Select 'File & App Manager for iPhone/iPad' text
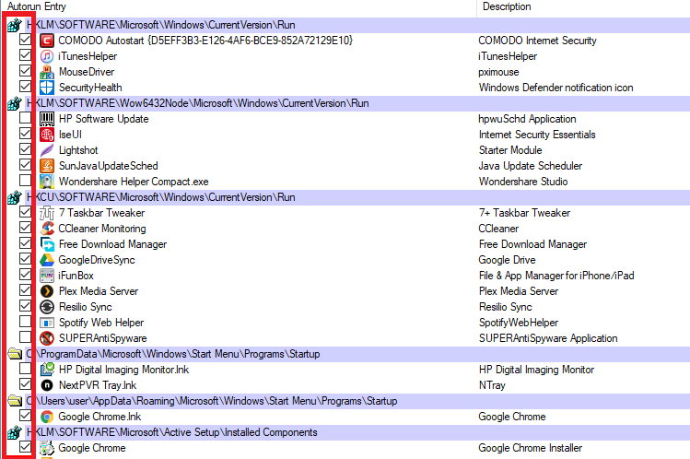Screen dimensions: 690x459 [556, 276]
